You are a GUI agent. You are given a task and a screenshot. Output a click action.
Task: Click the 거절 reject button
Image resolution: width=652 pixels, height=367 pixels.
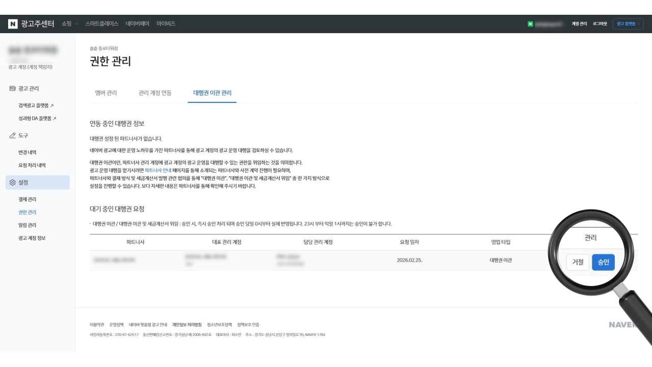coord(578,262)
